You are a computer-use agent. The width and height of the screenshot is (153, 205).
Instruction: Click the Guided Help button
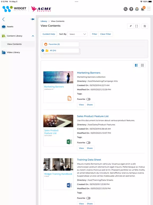tap(49, 34)
